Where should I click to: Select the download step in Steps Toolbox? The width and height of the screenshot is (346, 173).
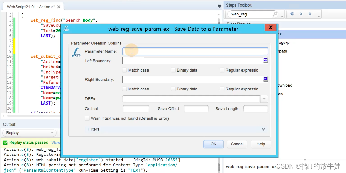click(285, 85)
